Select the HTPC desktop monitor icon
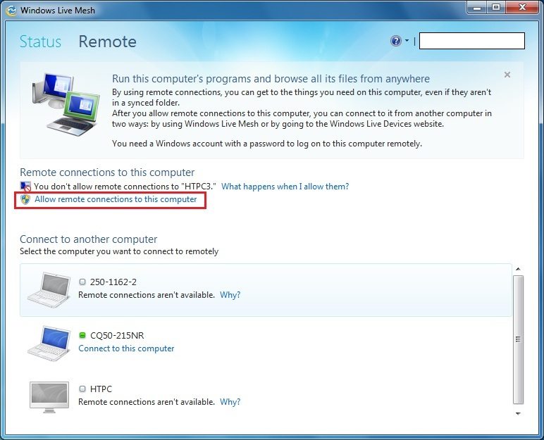The width and height of the screenshot is (544, 440). click(49, 397)
